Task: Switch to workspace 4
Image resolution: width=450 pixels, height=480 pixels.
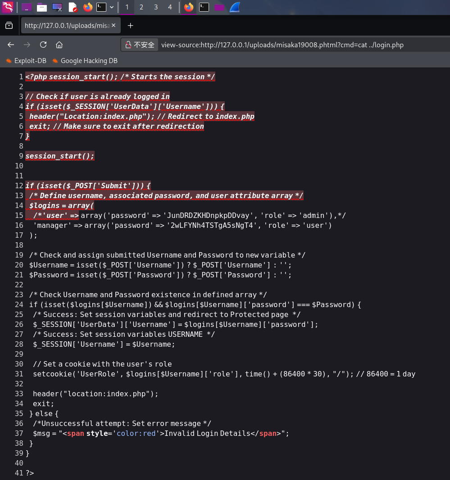Action: tap(170, 7)
